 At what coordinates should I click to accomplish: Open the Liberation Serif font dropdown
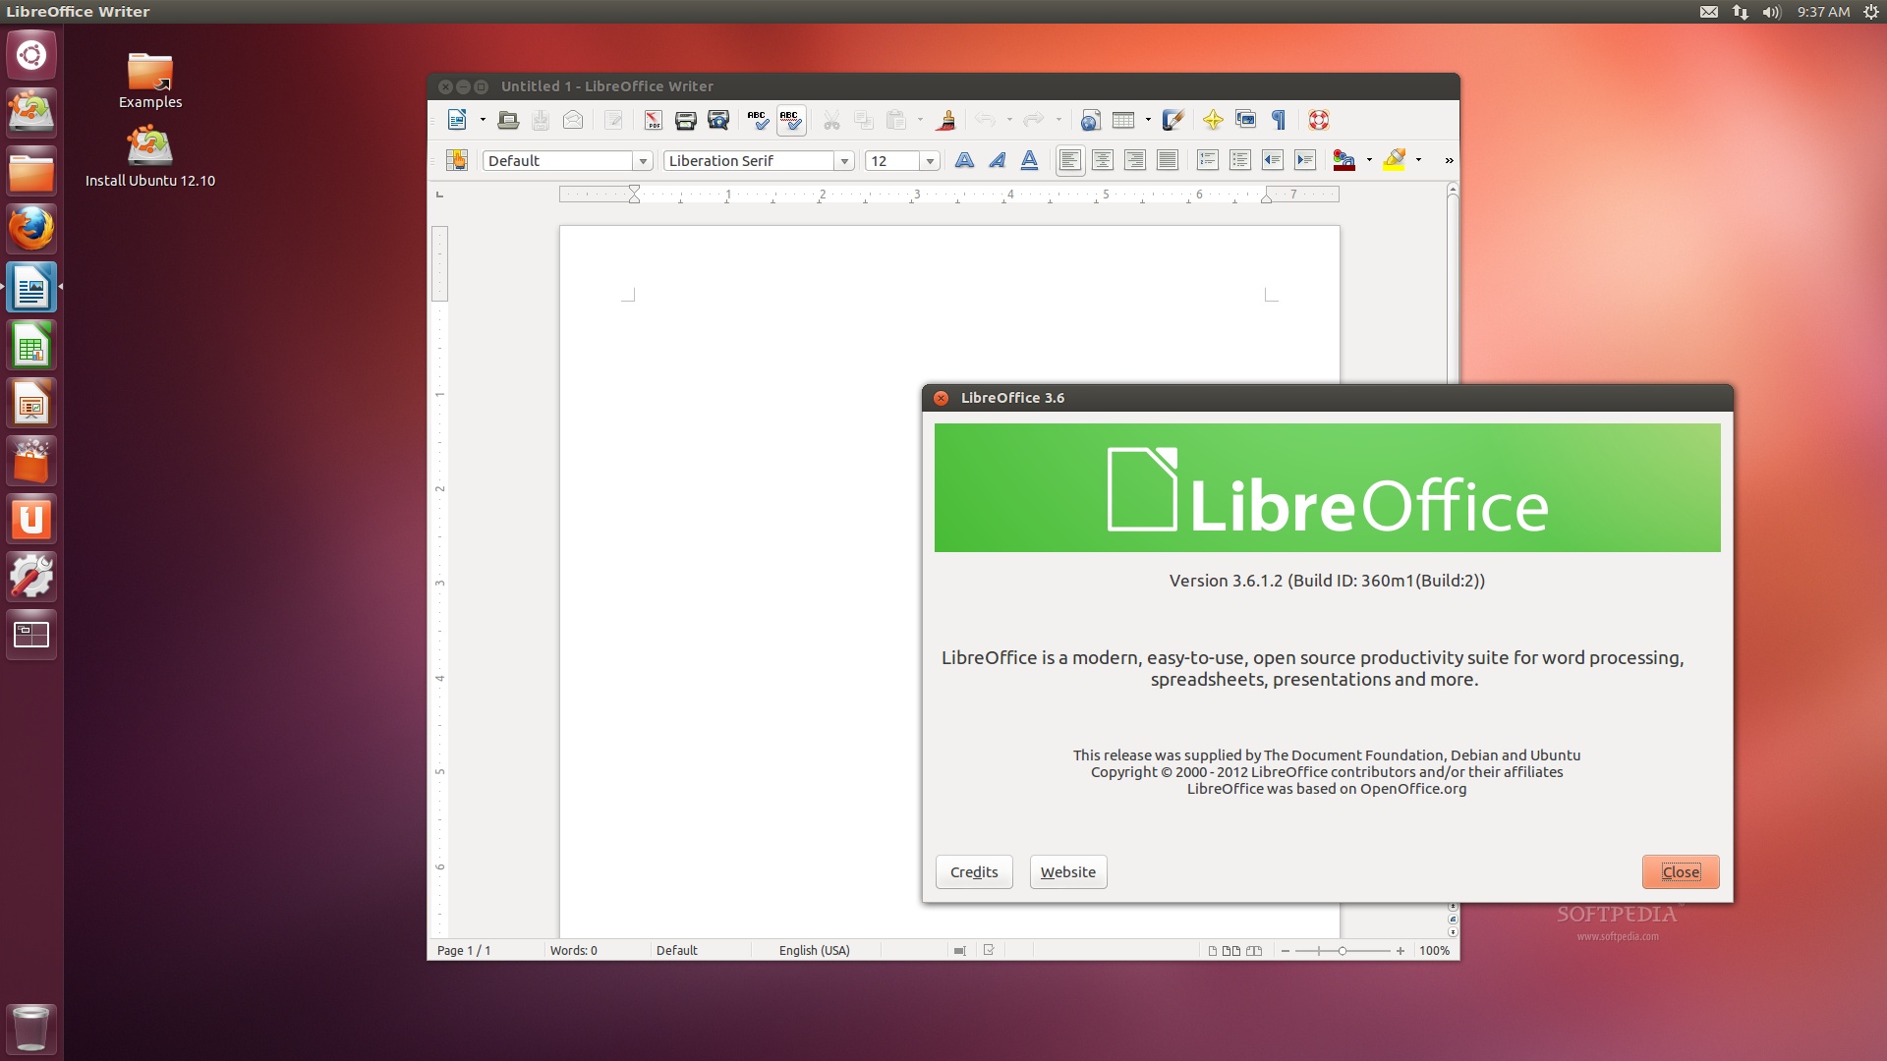[843, 161]
